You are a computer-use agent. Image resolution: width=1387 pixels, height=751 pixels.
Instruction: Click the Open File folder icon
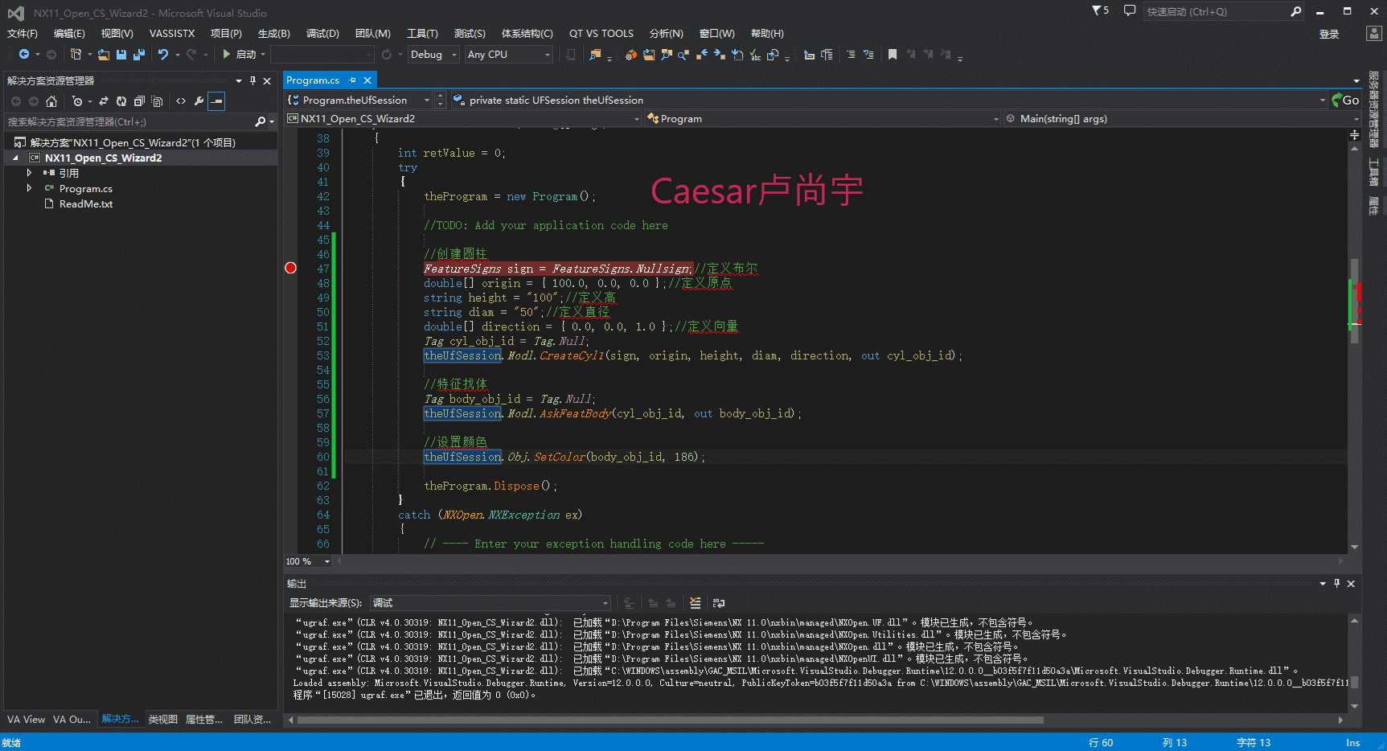click(x=104, y=54)
